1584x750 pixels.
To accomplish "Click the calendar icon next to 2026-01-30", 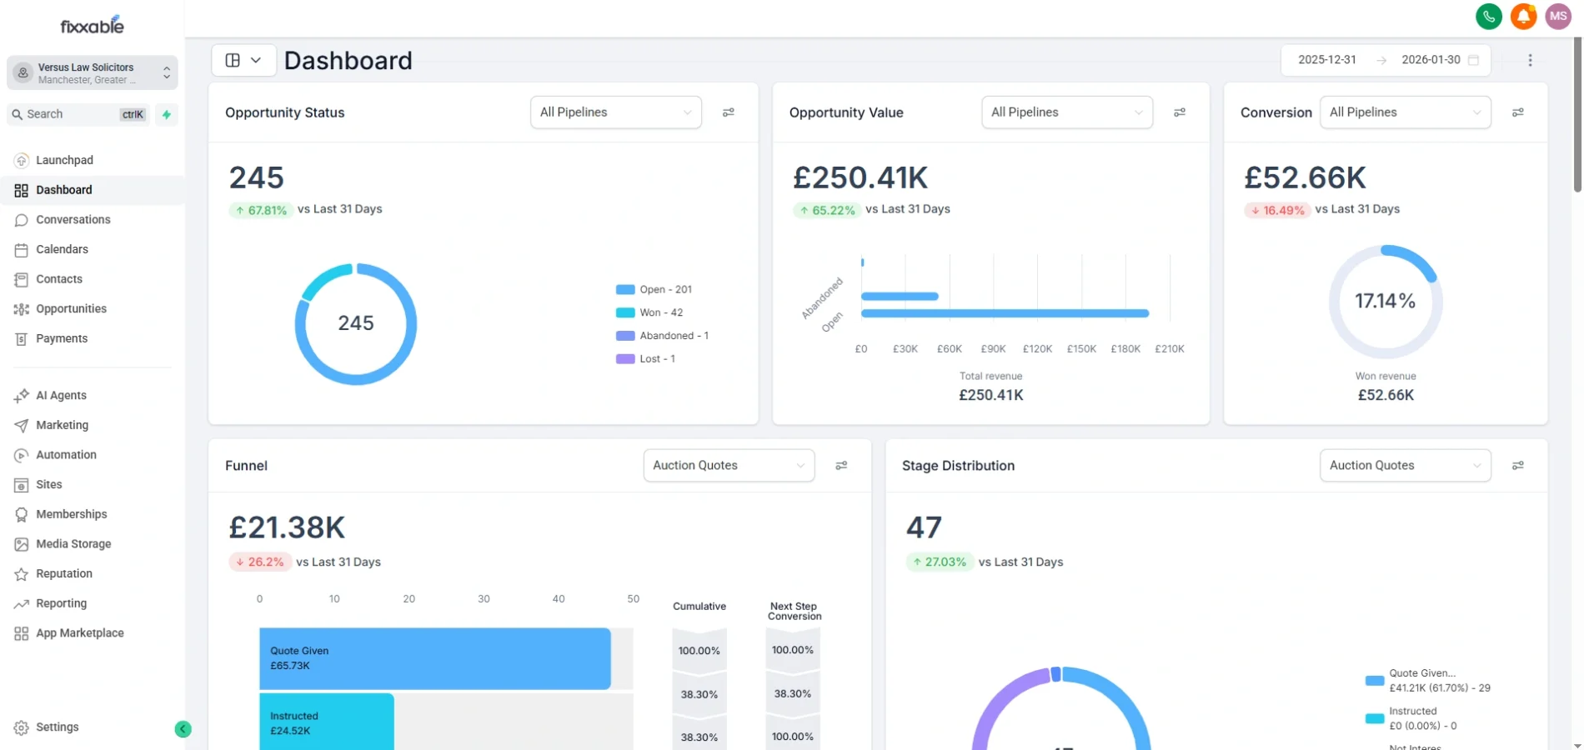I will (x=1474, y=59).
